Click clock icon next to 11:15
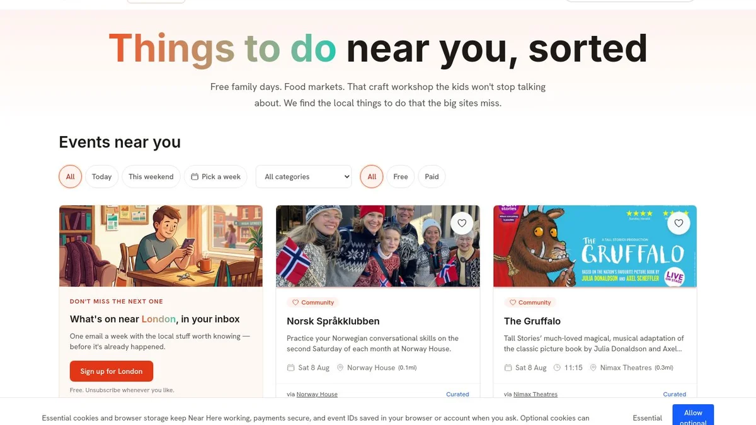The height and width of the screenshot is (425, 756). [x=557, y=368]
